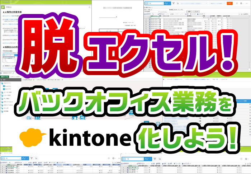This screenshot has width=251, height=174.
Task: Click the graph button in the bottom-right list
Action: point(148,159)
